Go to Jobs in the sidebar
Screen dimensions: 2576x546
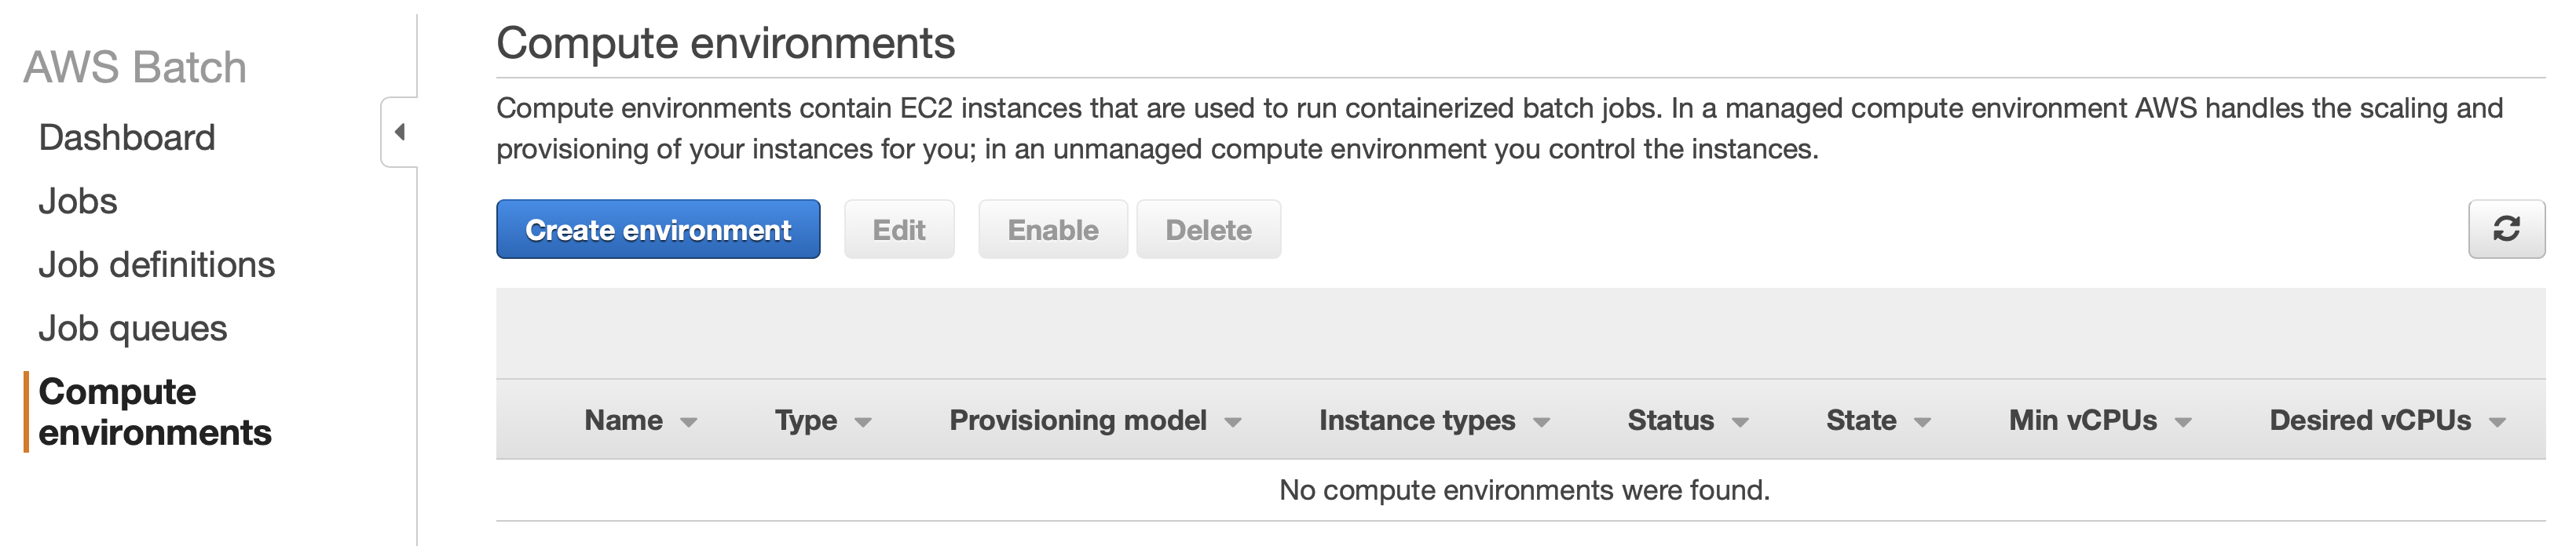click(78, 202)
